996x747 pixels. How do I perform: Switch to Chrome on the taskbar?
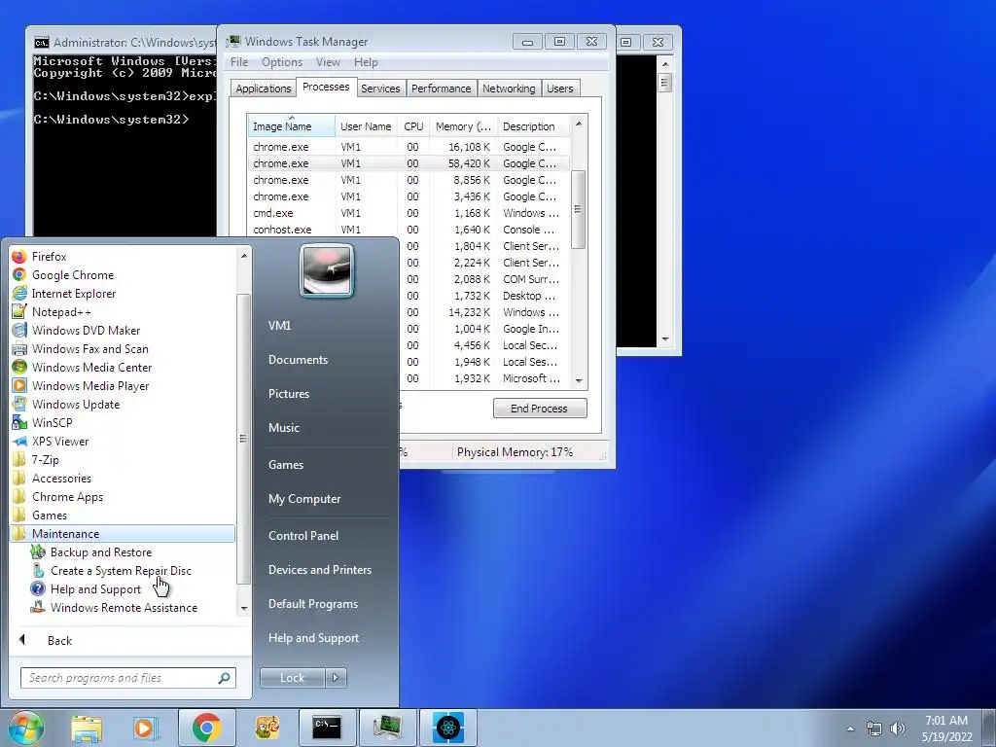click(x=206, y=728)
